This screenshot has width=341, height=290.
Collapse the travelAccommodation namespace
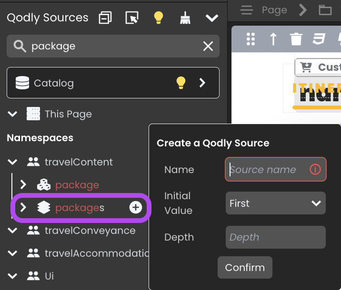pos(12,253)
